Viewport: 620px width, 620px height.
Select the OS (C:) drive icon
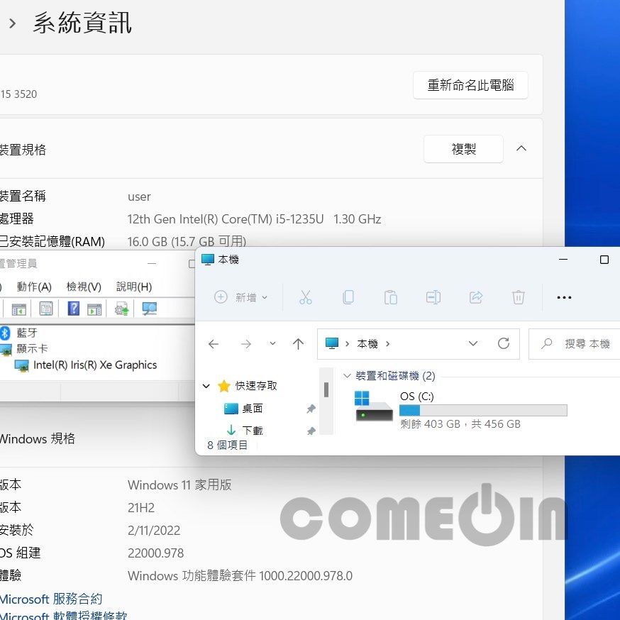[x=373, y=406]
